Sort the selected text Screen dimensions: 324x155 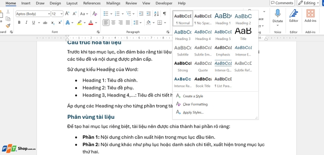click(x=157, y=14)
